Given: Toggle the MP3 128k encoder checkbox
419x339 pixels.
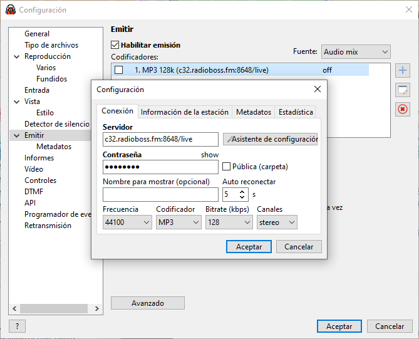Looking at the screenshot, I should (x=119, y=70).
